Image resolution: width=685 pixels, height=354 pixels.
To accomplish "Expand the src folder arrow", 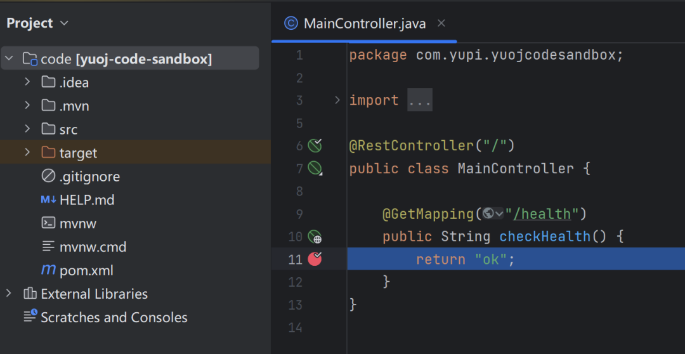I will pyautogui.click(x=27, y=129).
